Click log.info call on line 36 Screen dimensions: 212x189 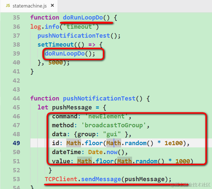click(x=45, y=27)
